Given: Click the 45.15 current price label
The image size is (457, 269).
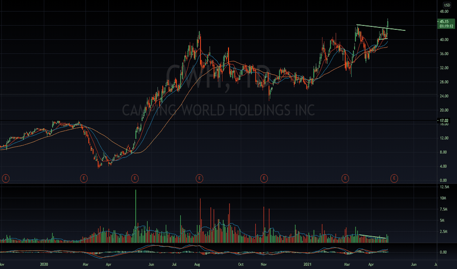Looking at the screenshot, I should (444, 22).
